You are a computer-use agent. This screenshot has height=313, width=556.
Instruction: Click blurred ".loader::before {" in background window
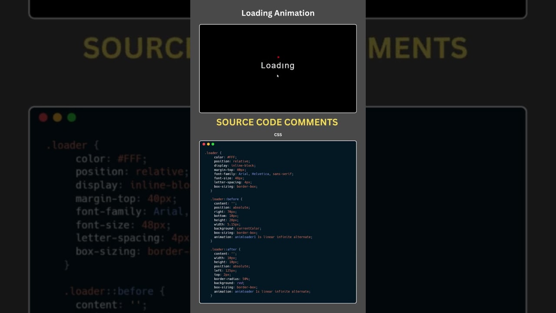(115, 291)
